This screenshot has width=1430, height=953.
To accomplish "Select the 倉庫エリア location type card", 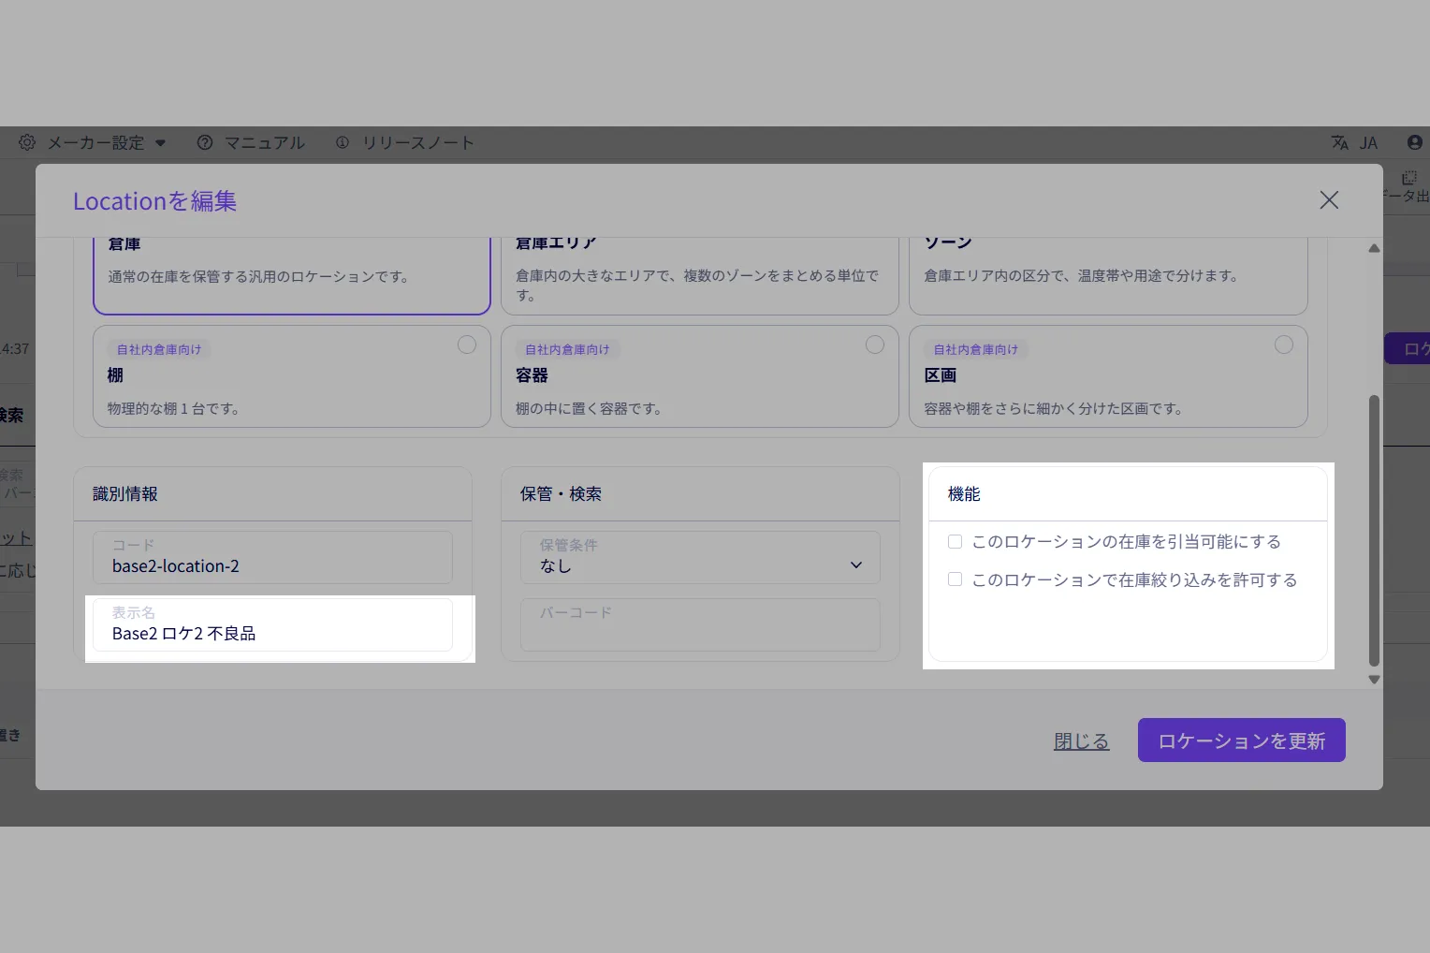I will 700,275.
